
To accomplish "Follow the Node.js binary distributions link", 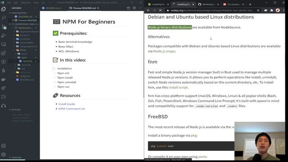I will click(170, 27).
